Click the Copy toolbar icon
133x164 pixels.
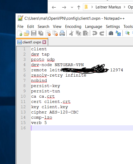point(78,33)
